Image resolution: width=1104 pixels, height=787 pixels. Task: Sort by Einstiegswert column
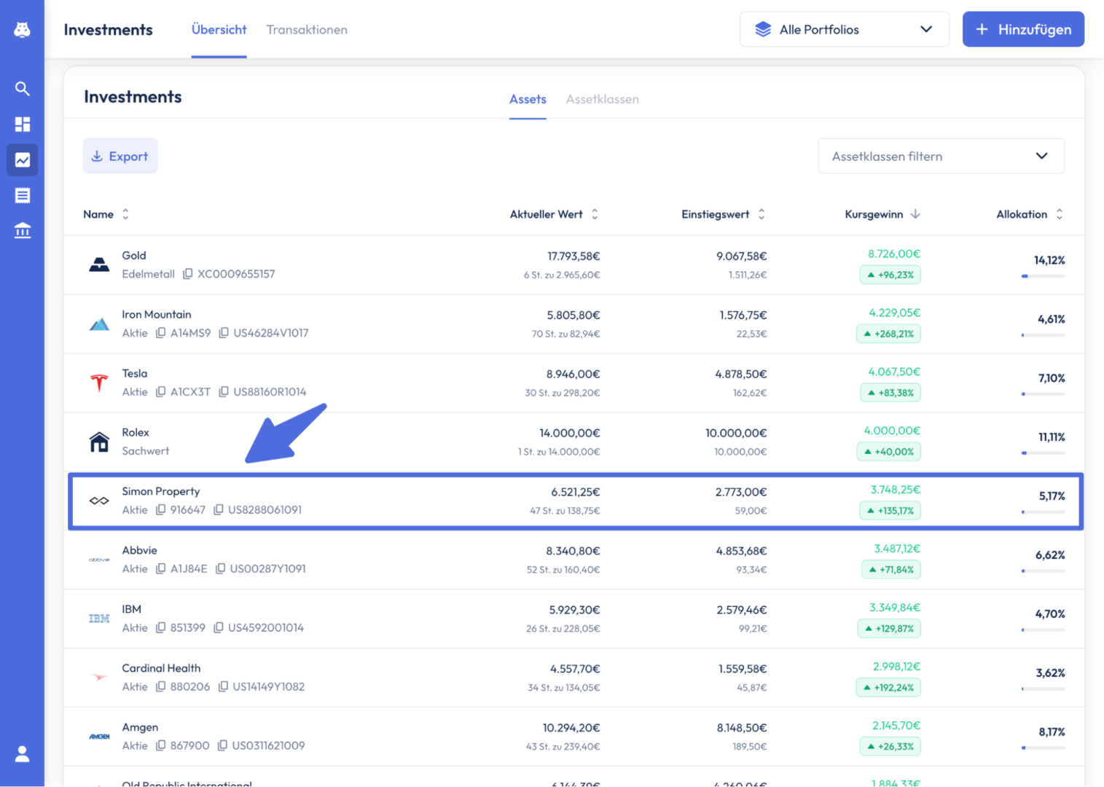point(723,214)
